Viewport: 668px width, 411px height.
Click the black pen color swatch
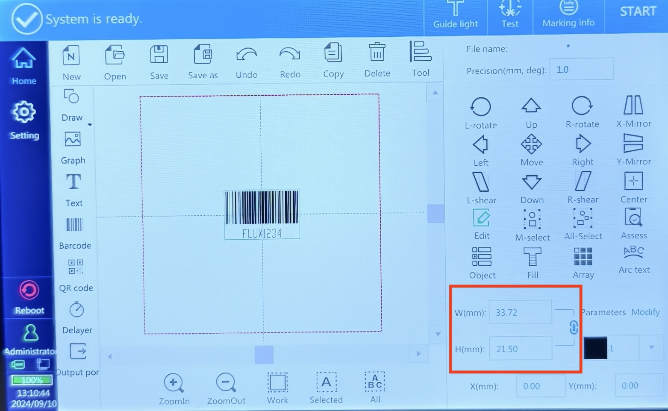595,348
